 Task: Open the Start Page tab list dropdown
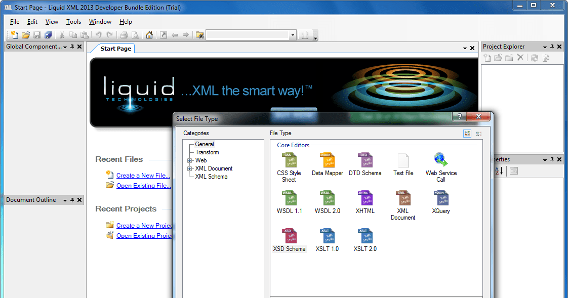(x=465, y=49)
